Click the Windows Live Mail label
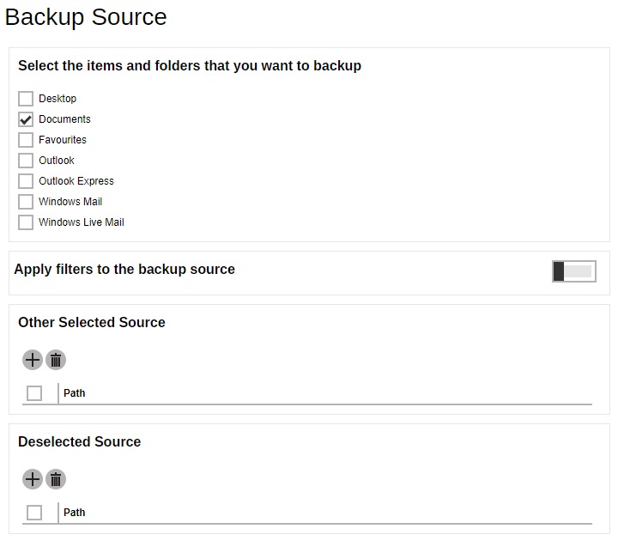This screenshot has width=618, height=541. pyautogui.click(x=82, y=222)
